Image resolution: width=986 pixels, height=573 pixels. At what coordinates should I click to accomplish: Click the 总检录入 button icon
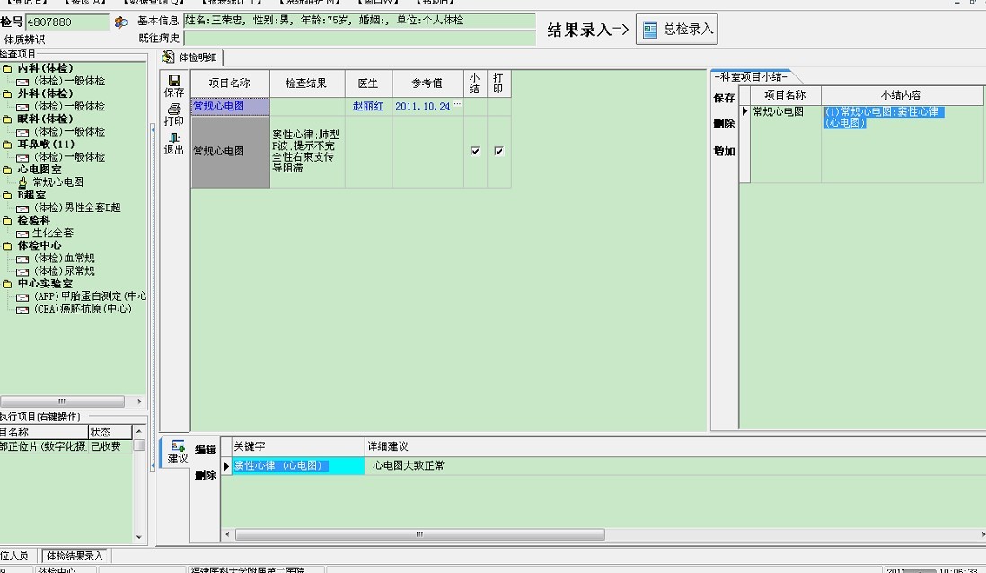click(650, 29)
